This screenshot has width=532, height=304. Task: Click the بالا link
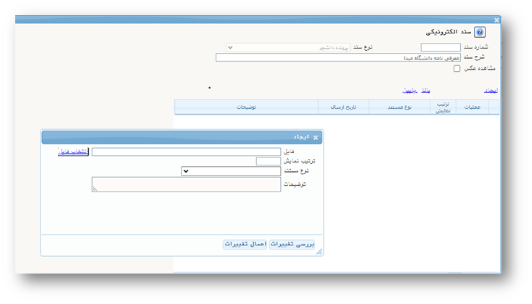coord(427,91)
